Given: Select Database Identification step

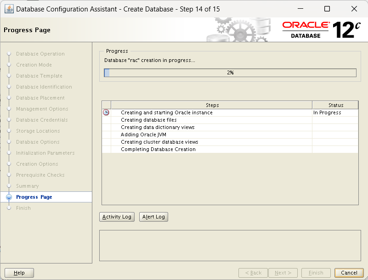Looking at the screenshot, I should click(44, 87).
